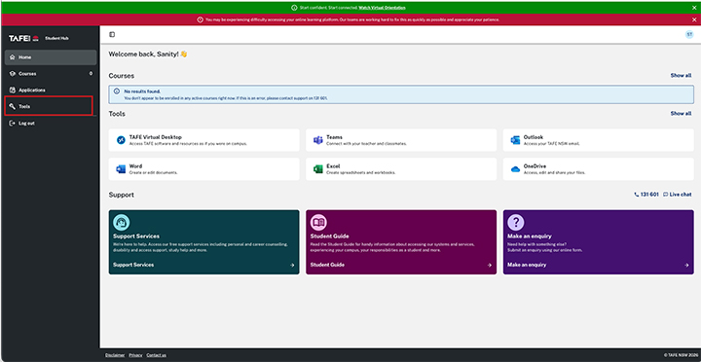Click the No results found. text
Screen dimensions: 701x362
point(142,91)
